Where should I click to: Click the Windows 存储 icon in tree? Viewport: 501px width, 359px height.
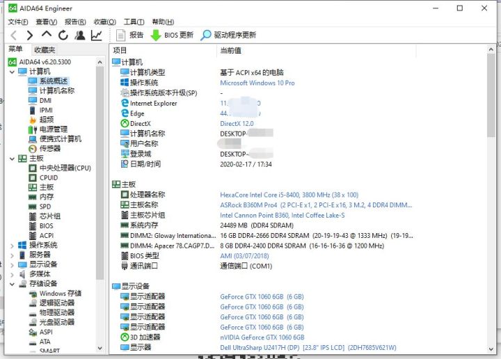tap(33, 294)
